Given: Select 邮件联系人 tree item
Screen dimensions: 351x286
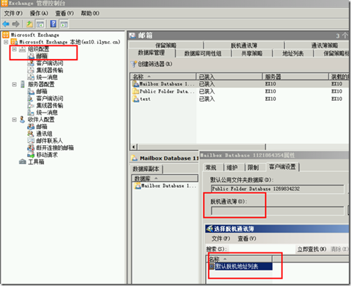Looking at the screenshot, I should [49, 141].
